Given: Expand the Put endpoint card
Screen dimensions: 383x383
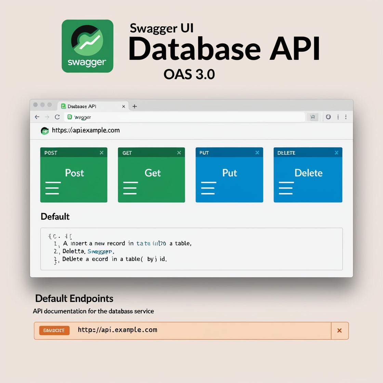Looking at the screenshot, I should coord(229,173).
